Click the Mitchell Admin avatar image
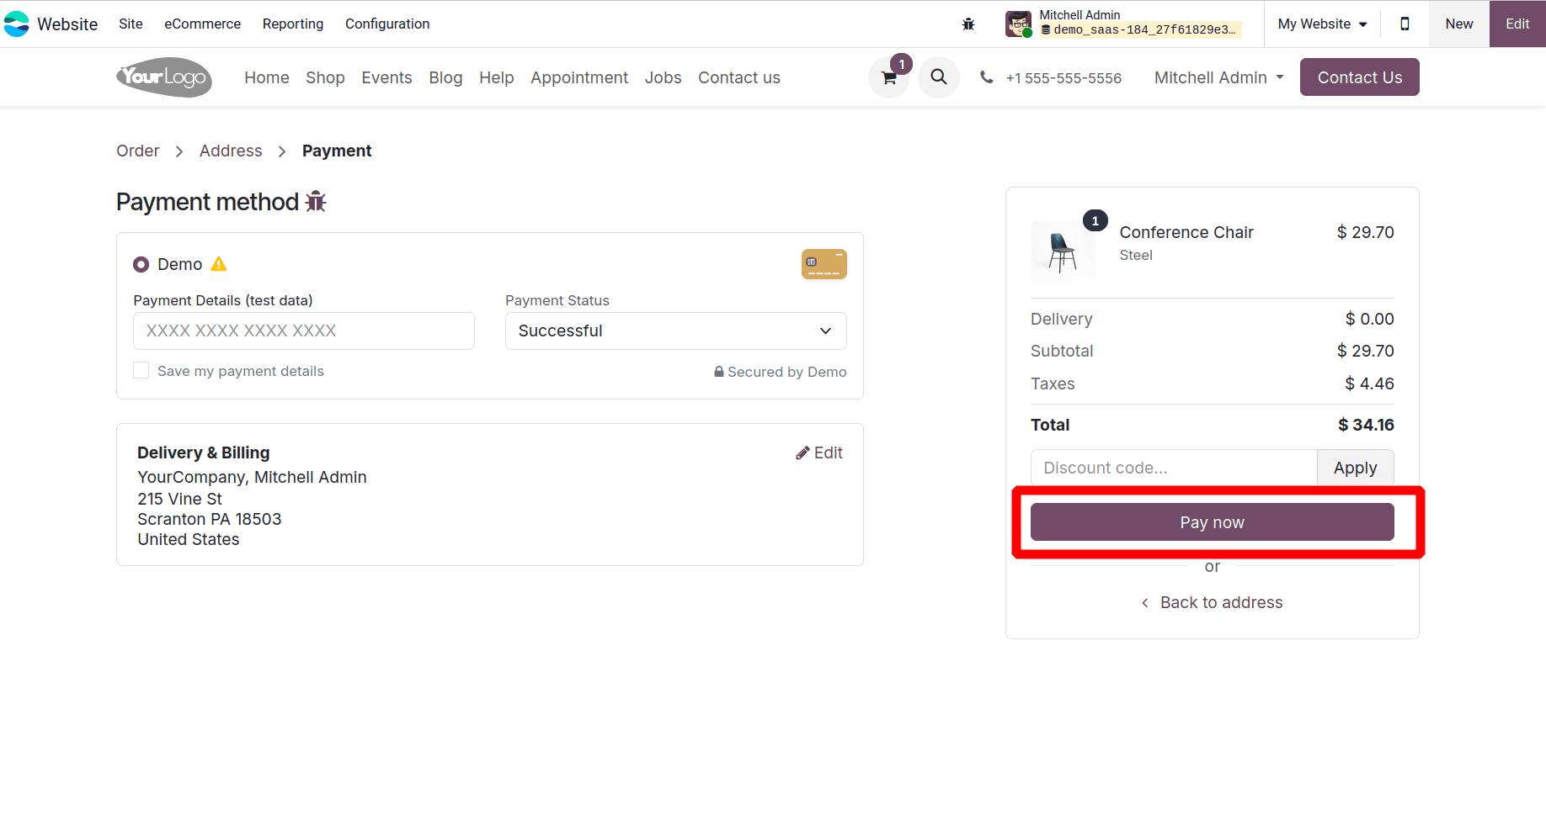 click(x=1018, y=24)
